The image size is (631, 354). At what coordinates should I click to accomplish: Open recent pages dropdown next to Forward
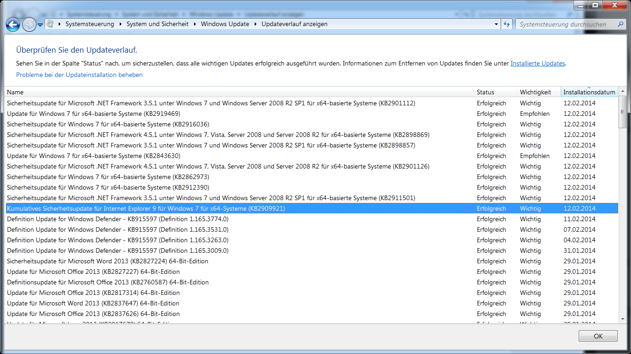click(x=40, y=25)
